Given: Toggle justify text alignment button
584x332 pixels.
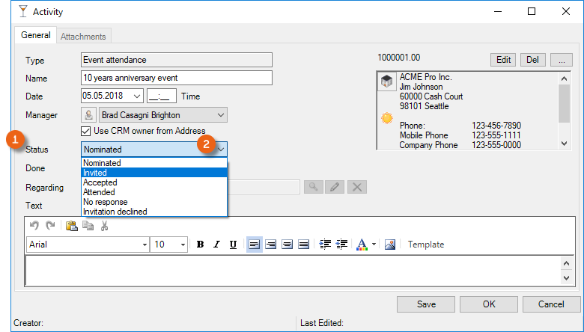Looking at the screenshot, I should [304, 245].
